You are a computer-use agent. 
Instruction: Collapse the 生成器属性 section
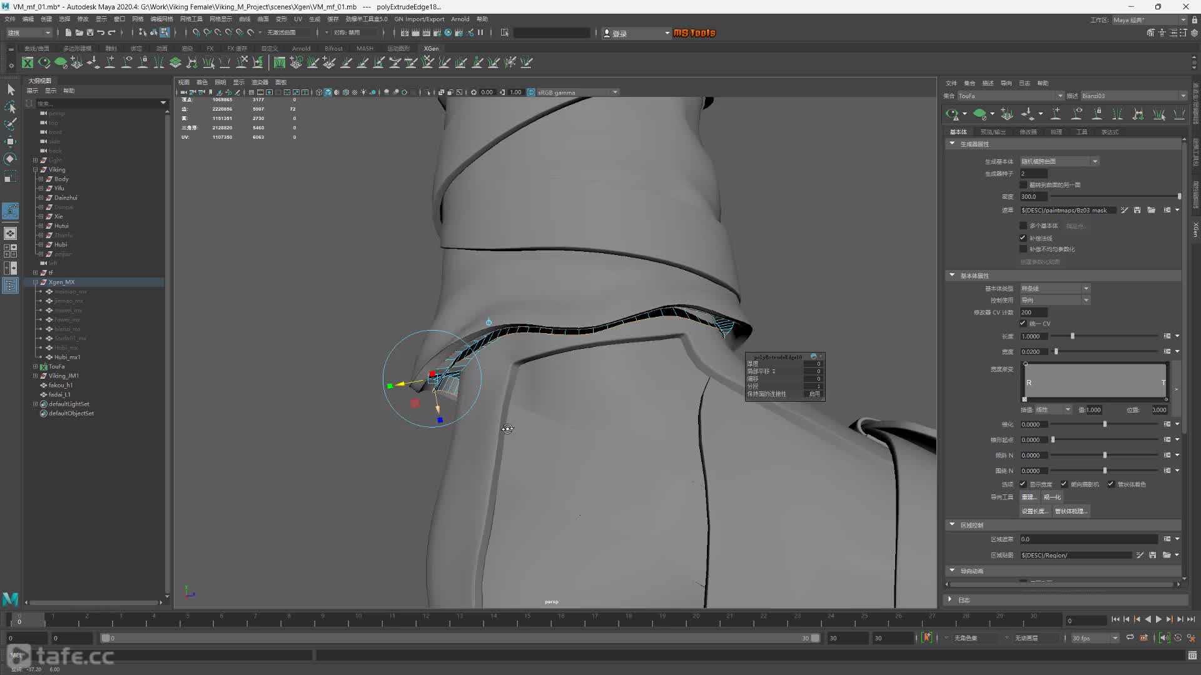click(952, 144)
